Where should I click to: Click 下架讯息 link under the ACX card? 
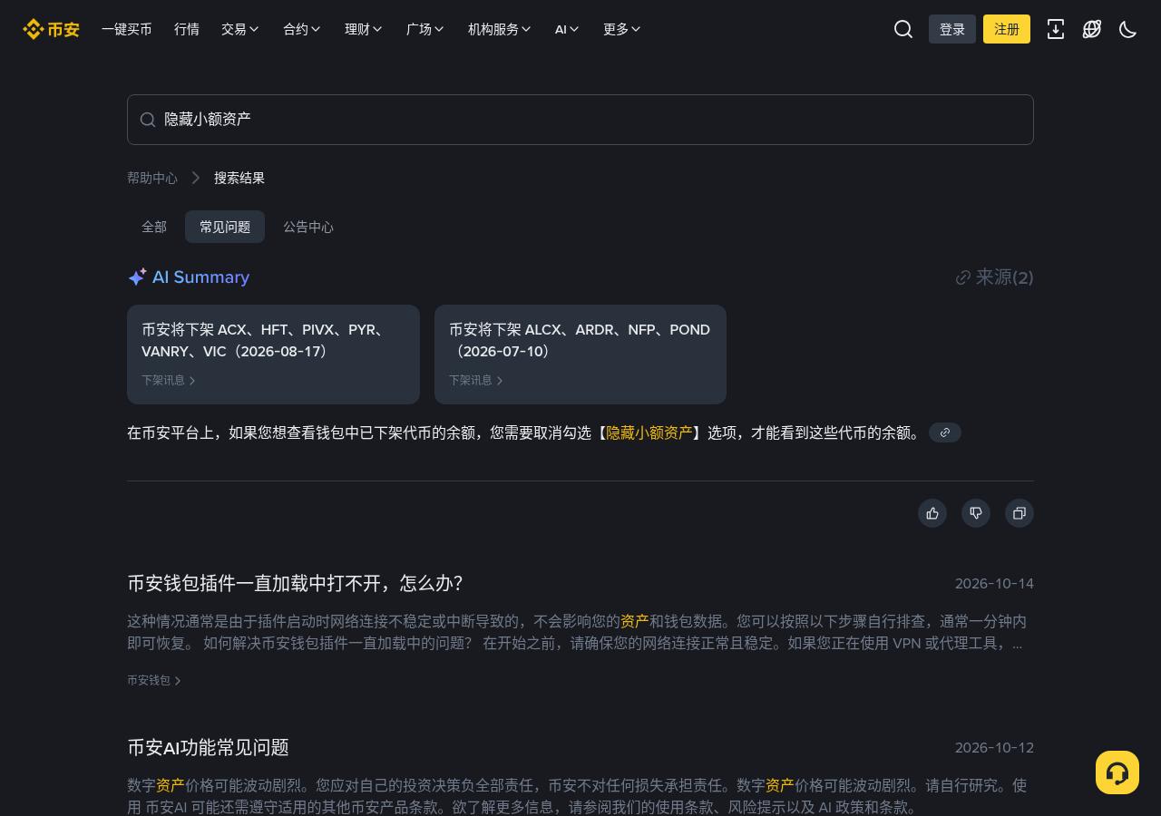[169, 380]
